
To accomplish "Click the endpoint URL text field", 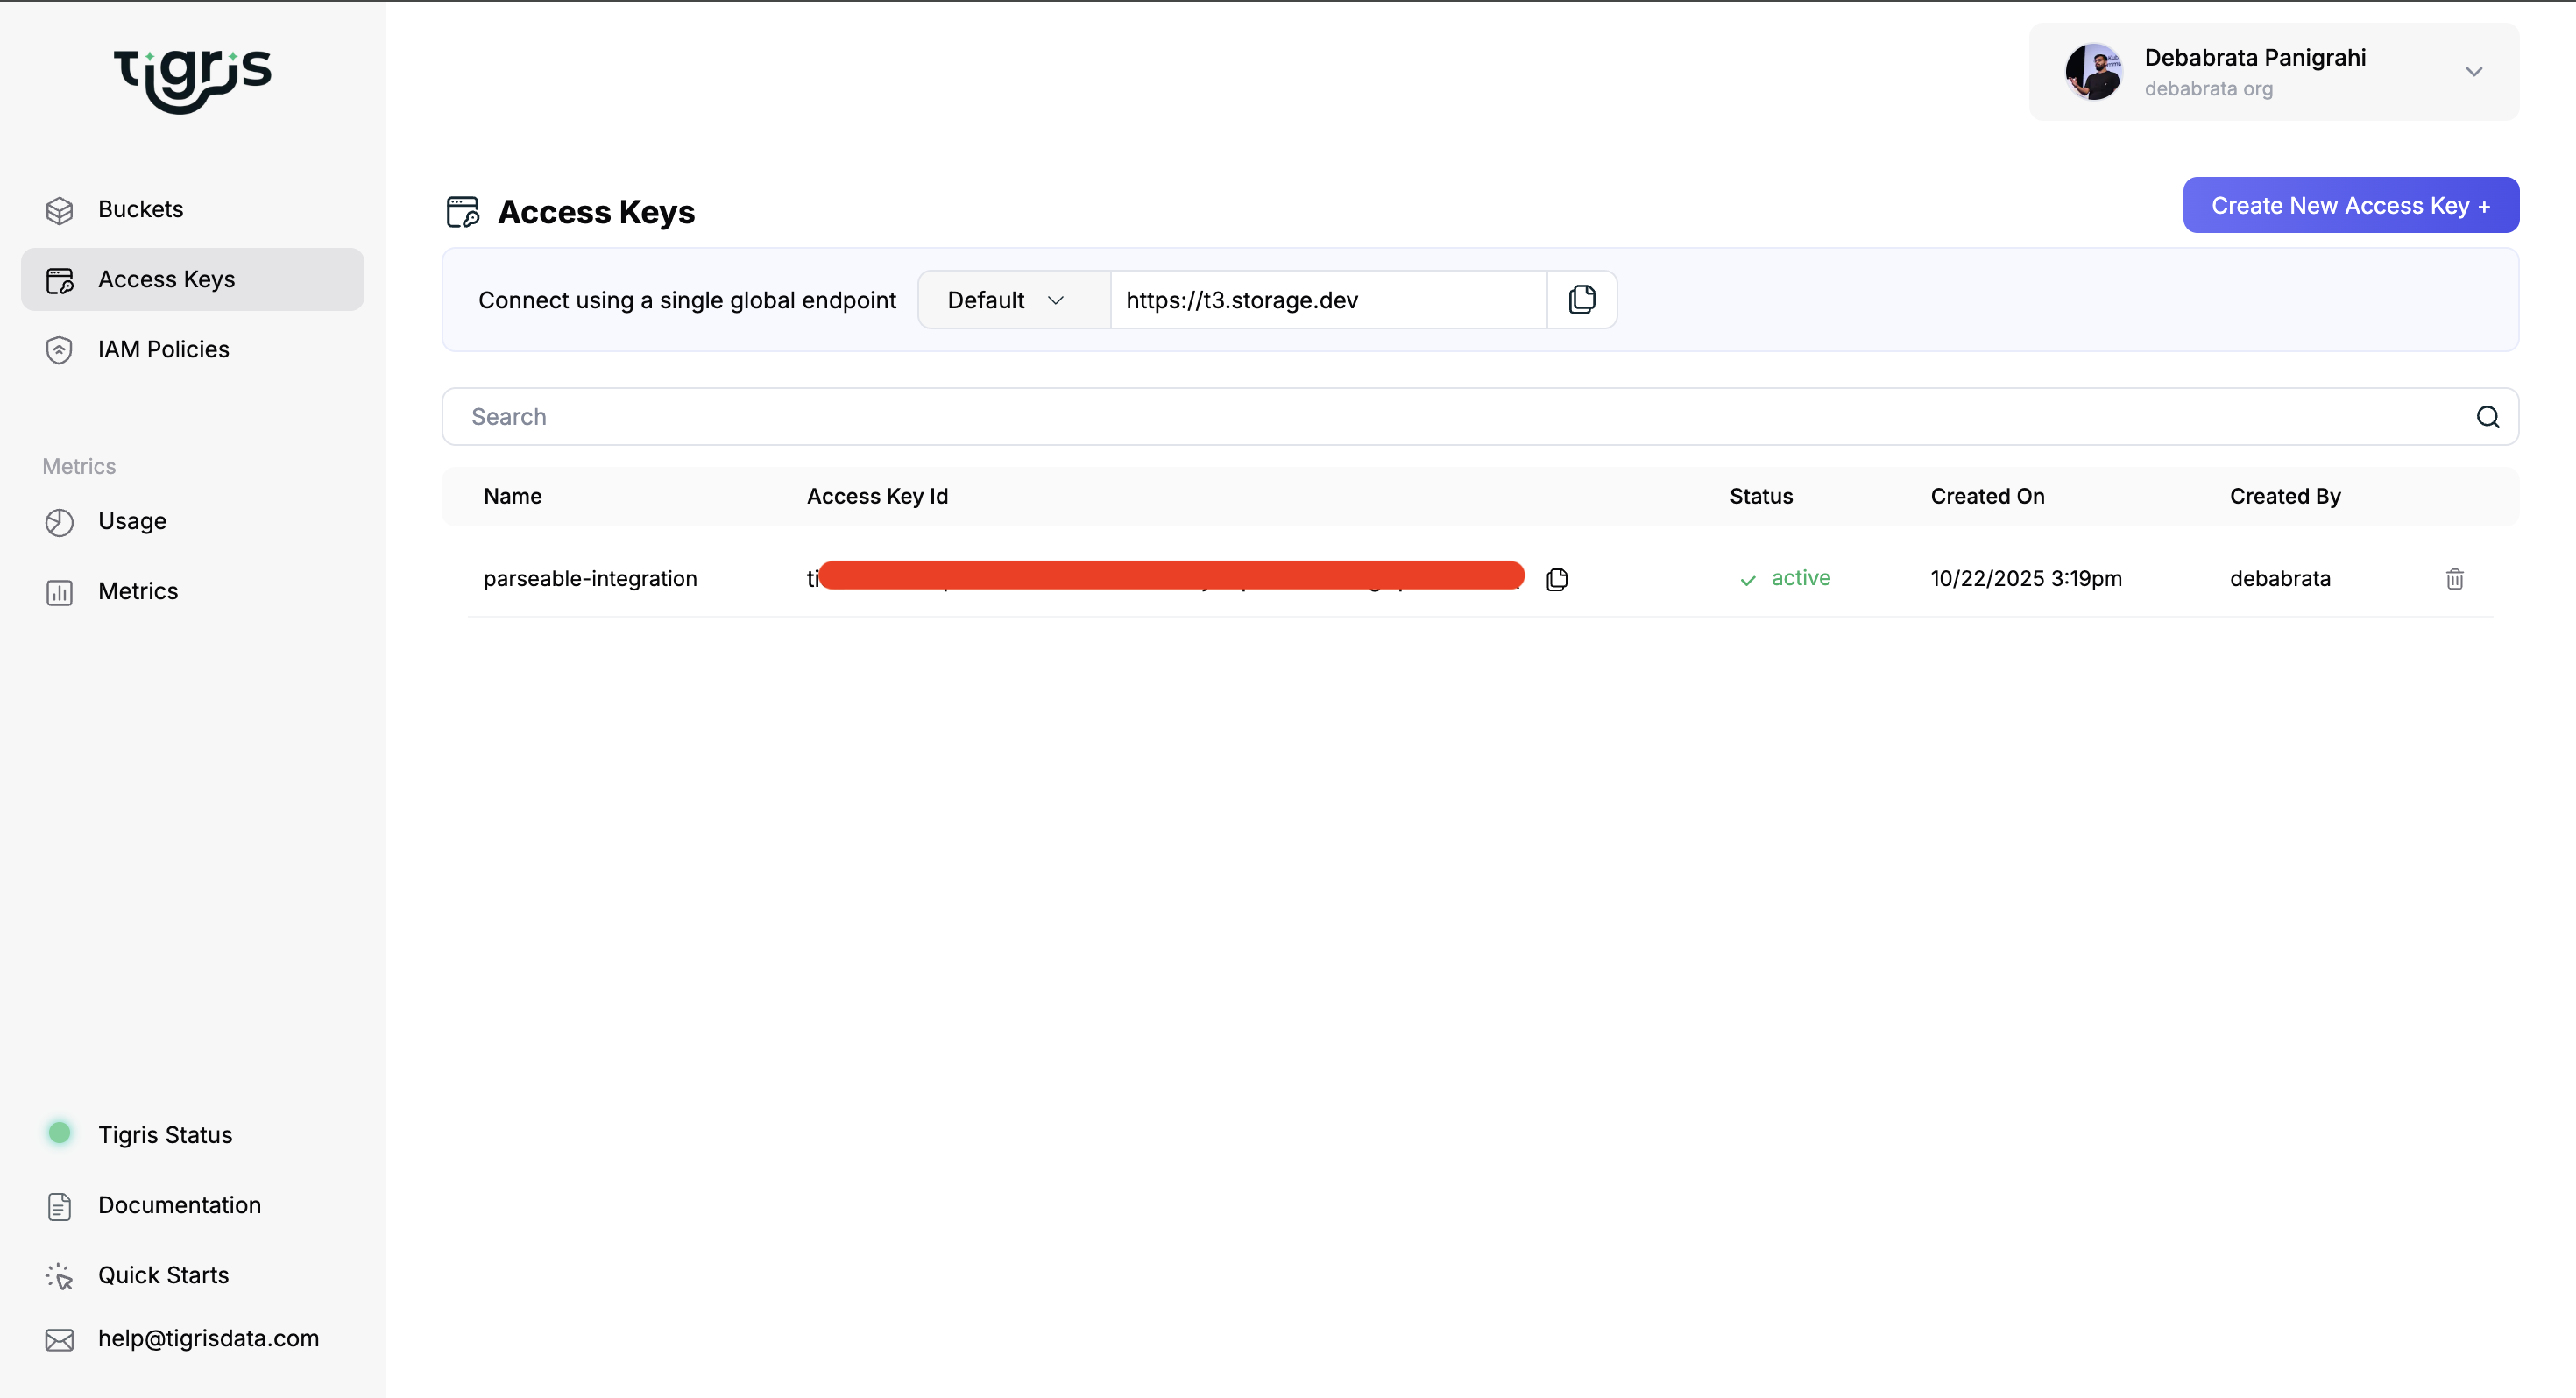I will point(1328,300).
